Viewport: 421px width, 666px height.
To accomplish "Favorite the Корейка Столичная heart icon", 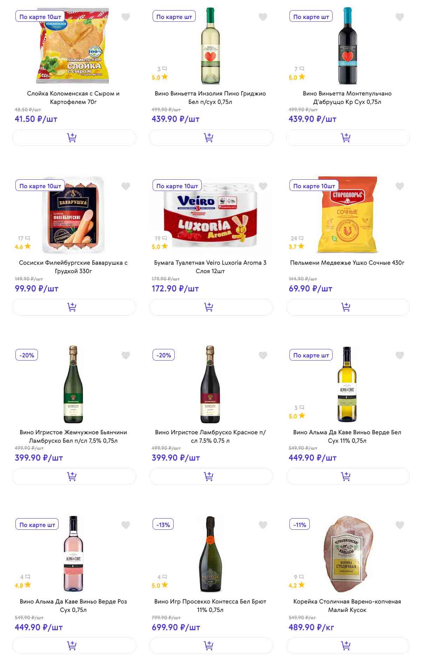I will coord(400,525).
